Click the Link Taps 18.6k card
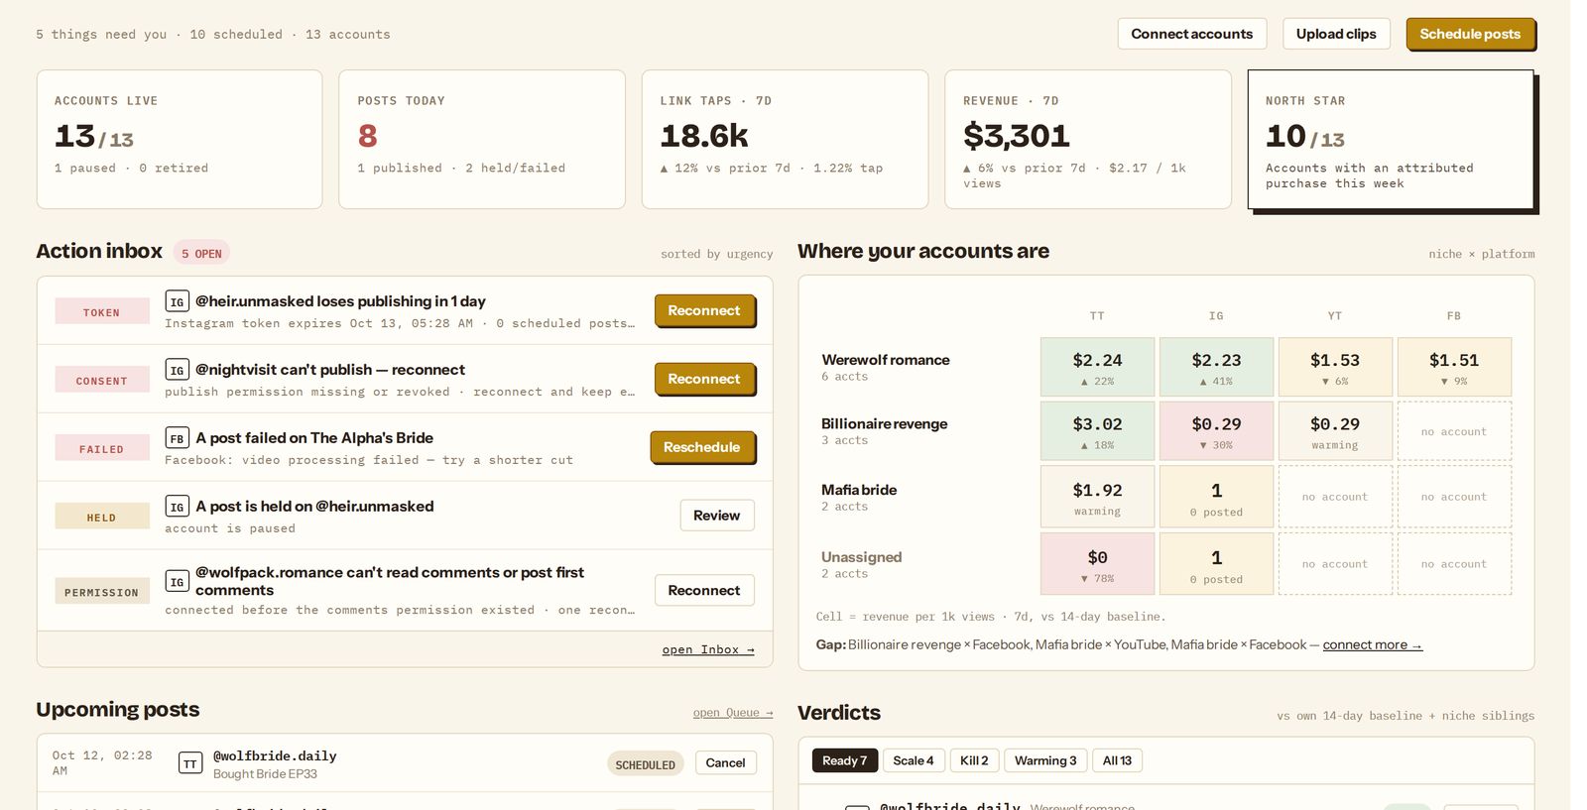 [x=785, y=139]
